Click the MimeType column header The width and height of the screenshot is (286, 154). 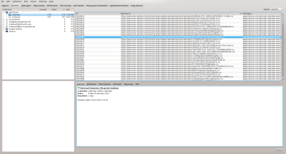[x=262, y=14]
